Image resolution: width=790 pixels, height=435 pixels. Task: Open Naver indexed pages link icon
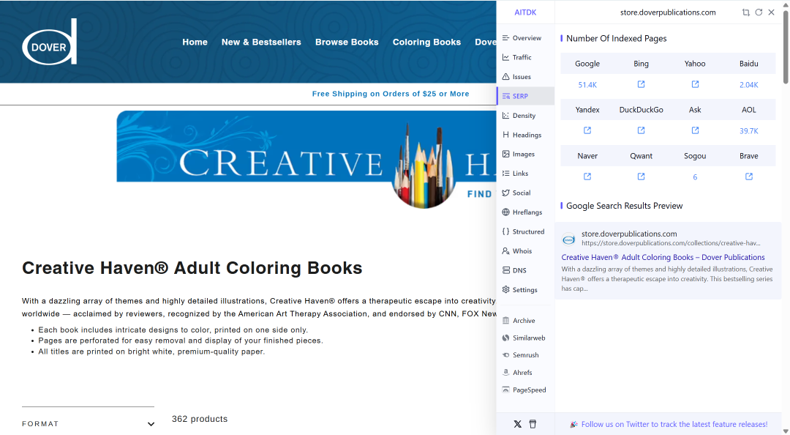(587, 176)
